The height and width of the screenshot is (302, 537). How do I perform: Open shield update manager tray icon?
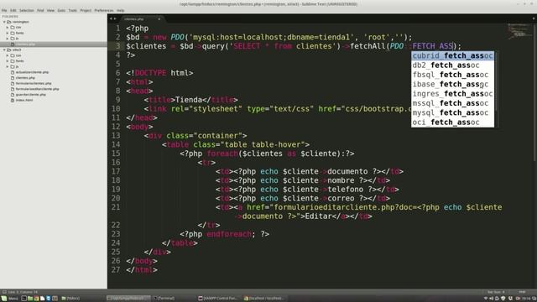click(x=503, y=299)
